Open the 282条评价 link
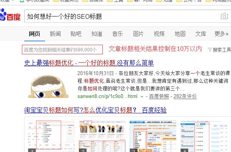231x152 pixels. pos(185,96)
